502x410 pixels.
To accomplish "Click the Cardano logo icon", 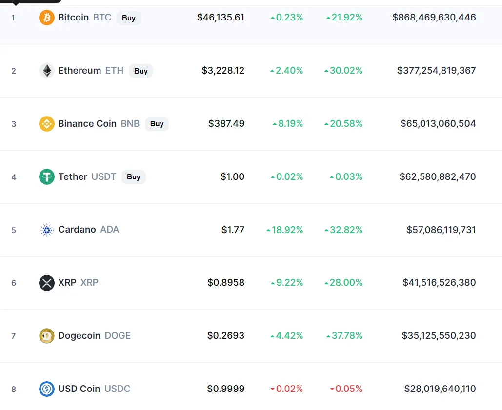I will [x=47, y=230].
